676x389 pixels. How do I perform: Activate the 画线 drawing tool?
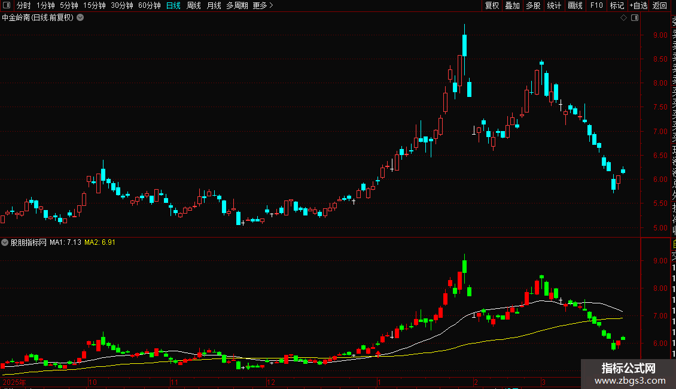(x=575, y=5)
